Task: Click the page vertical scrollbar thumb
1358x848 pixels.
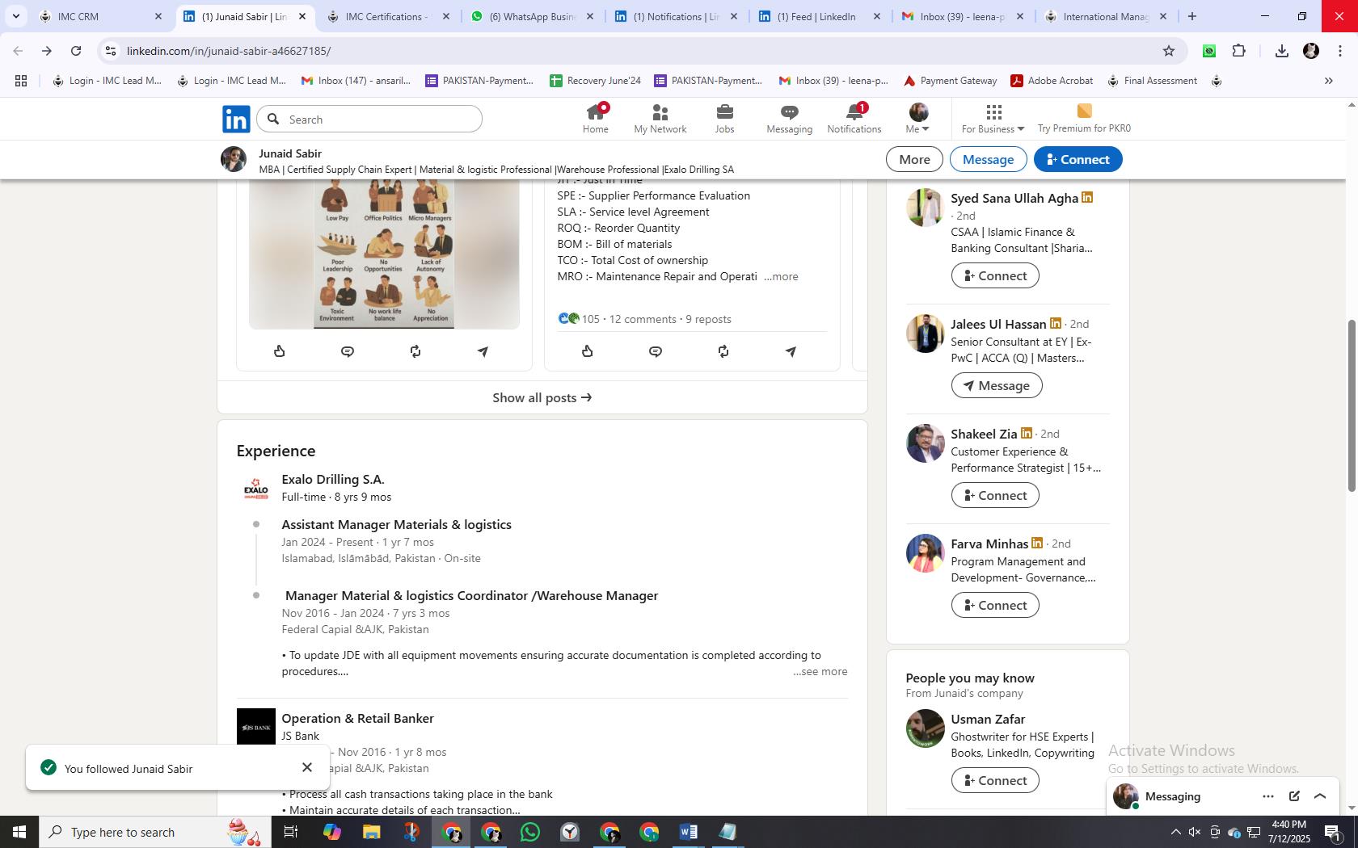Action: click(1351, 405)
